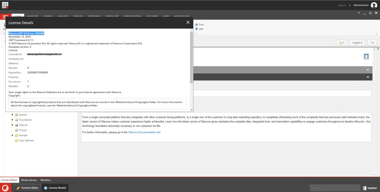This screenshot has height=192, width=380.
Task: Click the Administrator user name
Action: point(361,5)
